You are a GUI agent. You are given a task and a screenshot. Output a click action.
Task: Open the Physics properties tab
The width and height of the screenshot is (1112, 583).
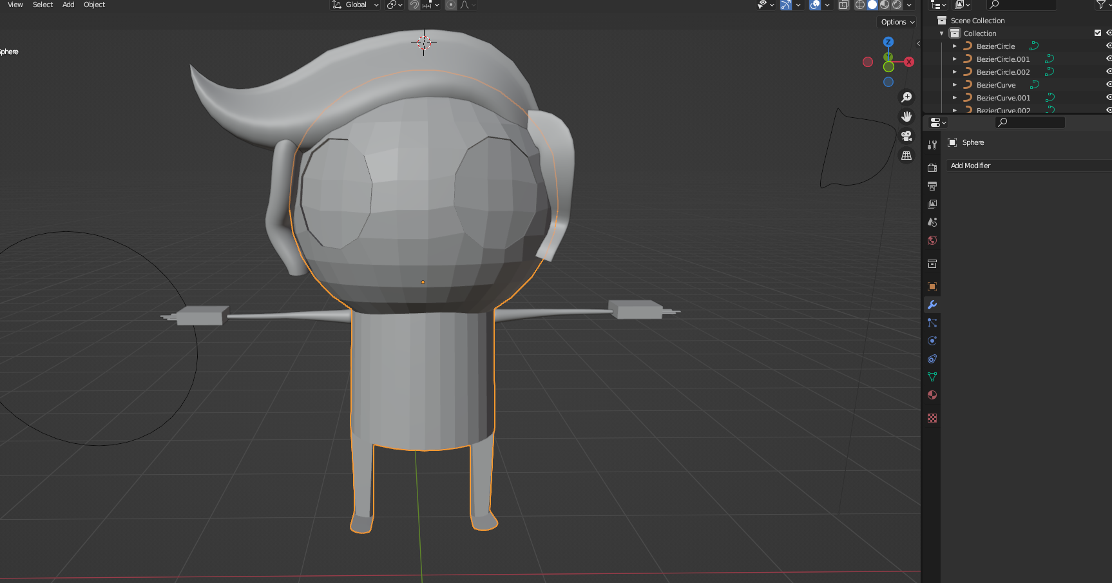pos(932,341)
